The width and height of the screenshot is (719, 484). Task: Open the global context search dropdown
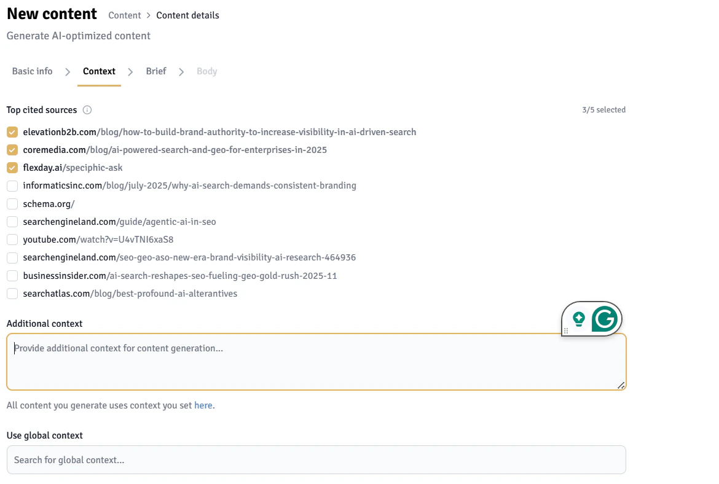[x=316, y=460]
